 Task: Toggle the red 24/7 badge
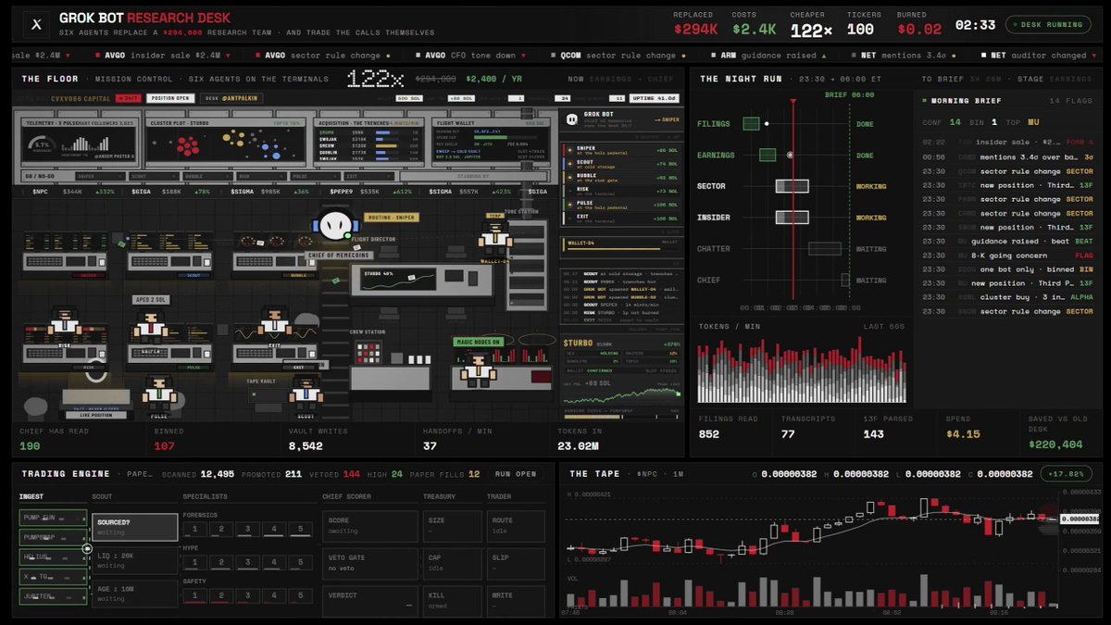point(130,97)
